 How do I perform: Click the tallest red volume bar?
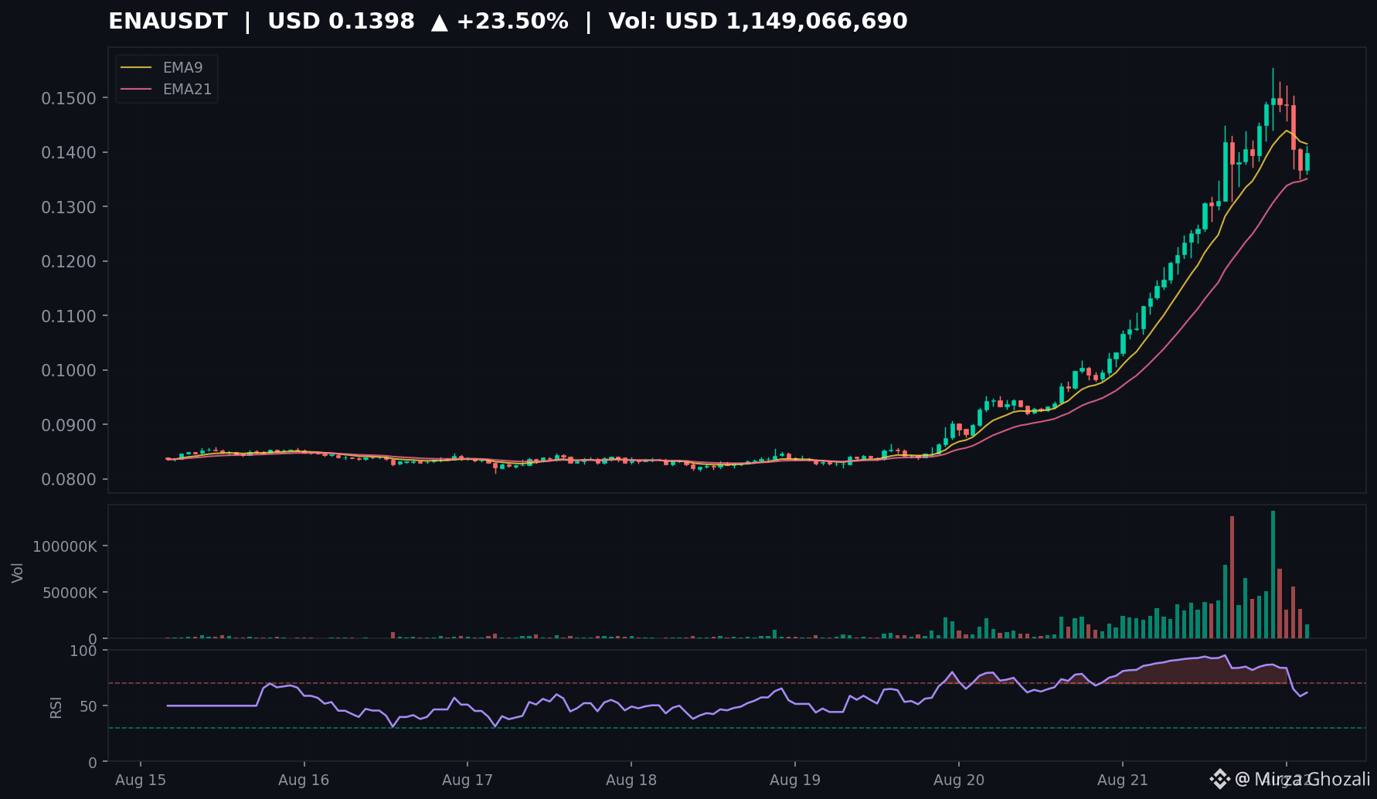point(1232,577)
